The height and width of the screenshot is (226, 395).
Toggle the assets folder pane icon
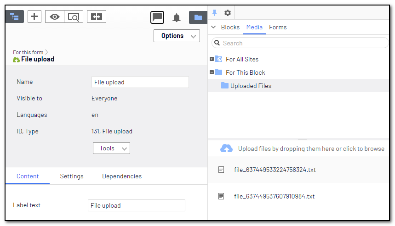pyautogui.click(x=198, y=17)
